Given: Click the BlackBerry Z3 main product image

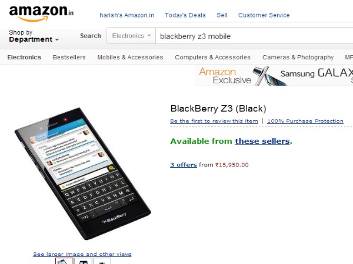Looking at the screenshot, I should pos(82,174).
